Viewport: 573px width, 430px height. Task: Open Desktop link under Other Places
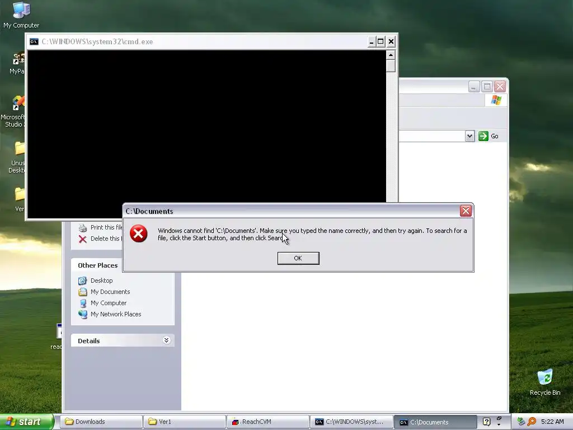point(102,281)
